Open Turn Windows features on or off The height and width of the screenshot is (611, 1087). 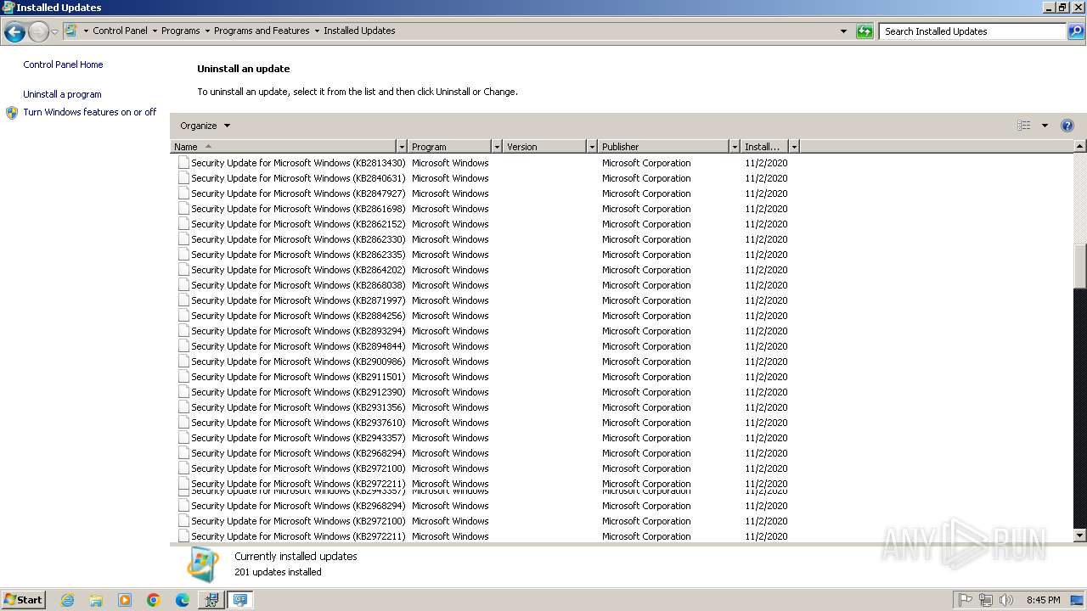pyautogui.click(x=90, y=112)
